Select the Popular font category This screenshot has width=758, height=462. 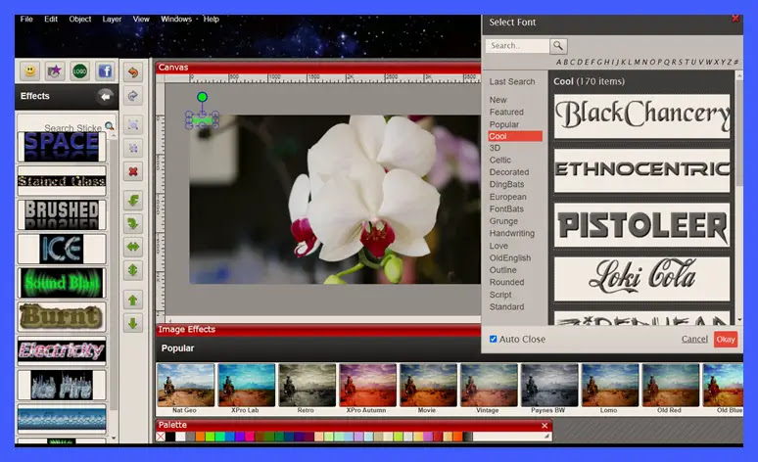[503, 124]
